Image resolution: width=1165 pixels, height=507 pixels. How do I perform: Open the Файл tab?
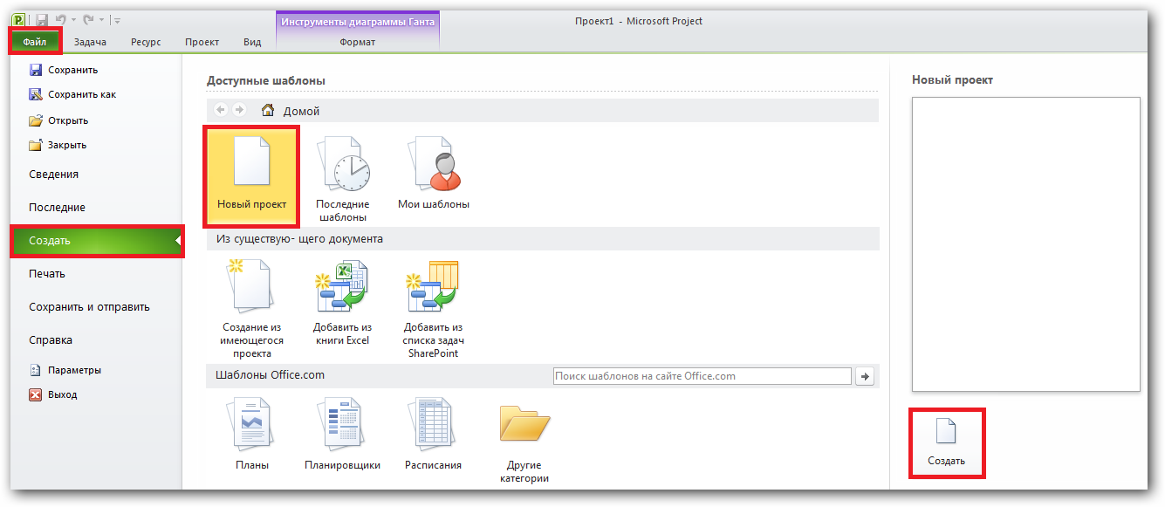35,41
